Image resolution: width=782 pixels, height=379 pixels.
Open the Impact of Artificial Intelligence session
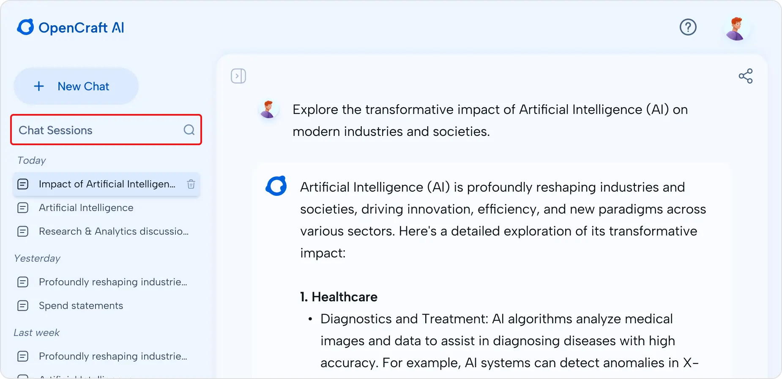coord(107,184)
